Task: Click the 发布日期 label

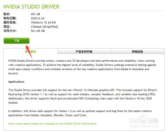Action: tap(10, 18)
